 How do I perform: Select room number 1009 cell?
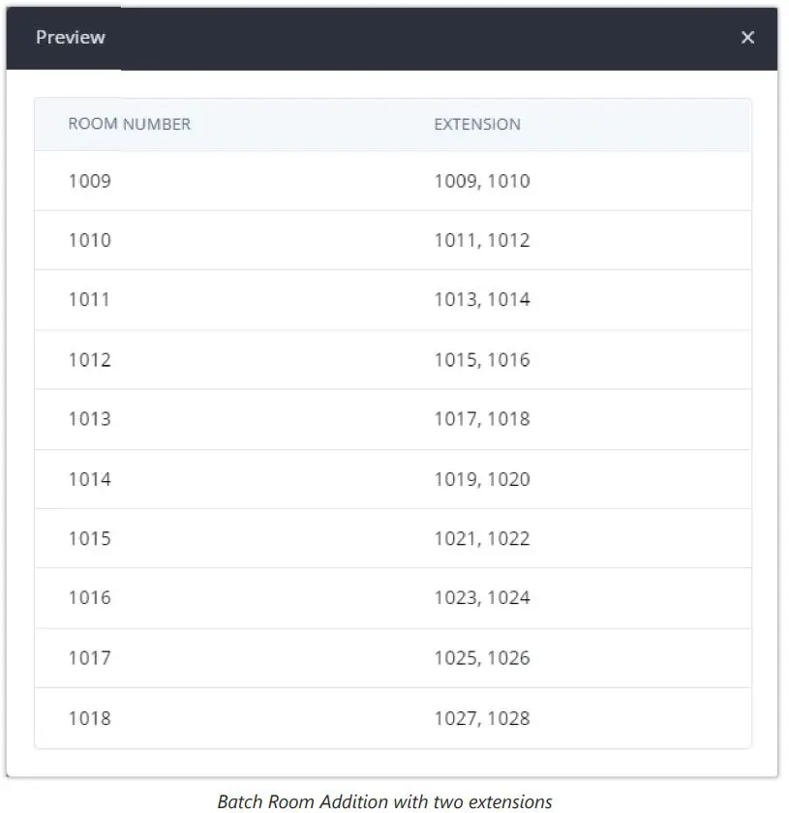[89, 181]
